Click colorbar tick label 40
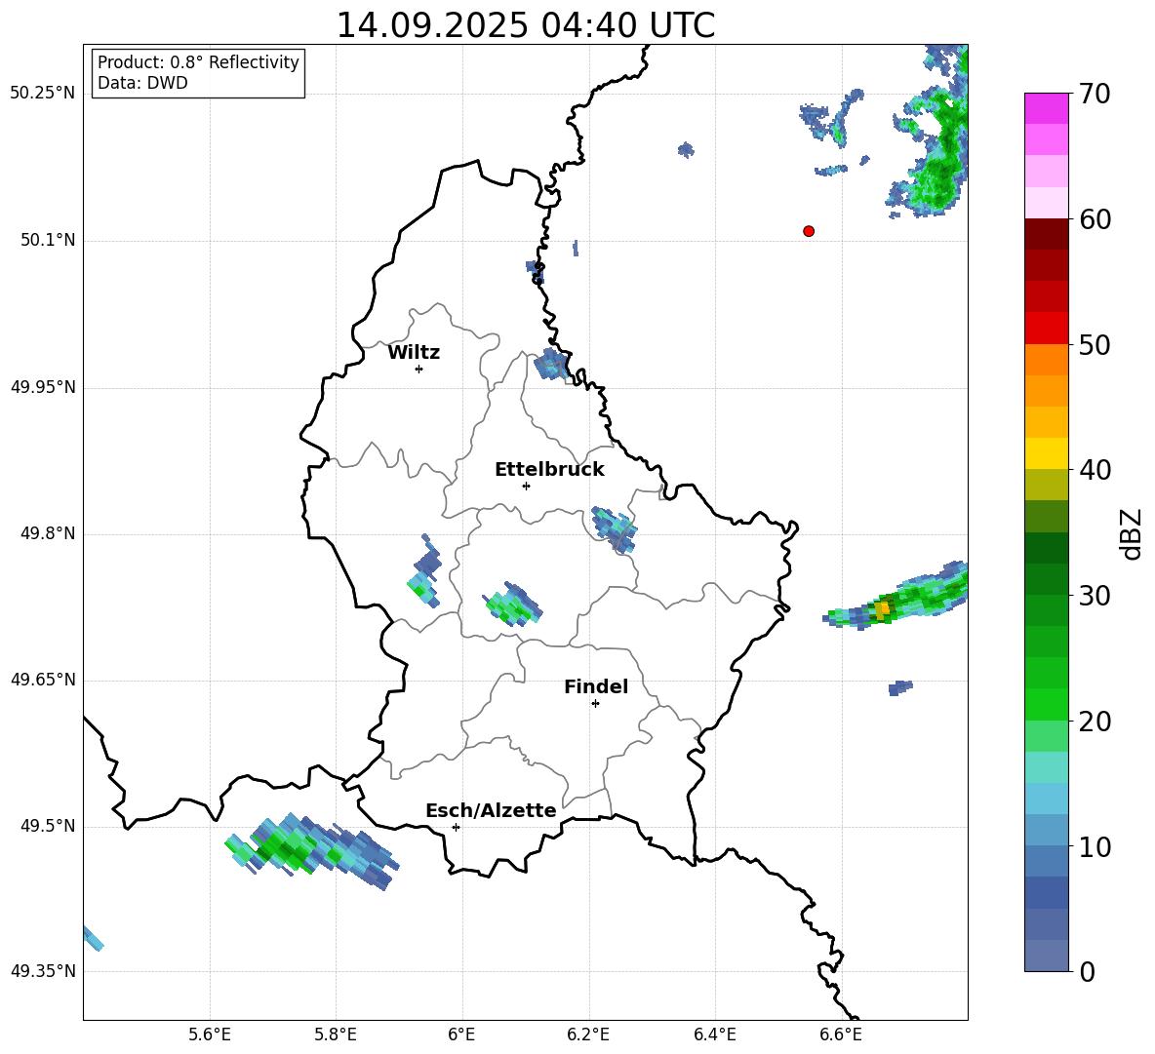 coord(1095,470)
